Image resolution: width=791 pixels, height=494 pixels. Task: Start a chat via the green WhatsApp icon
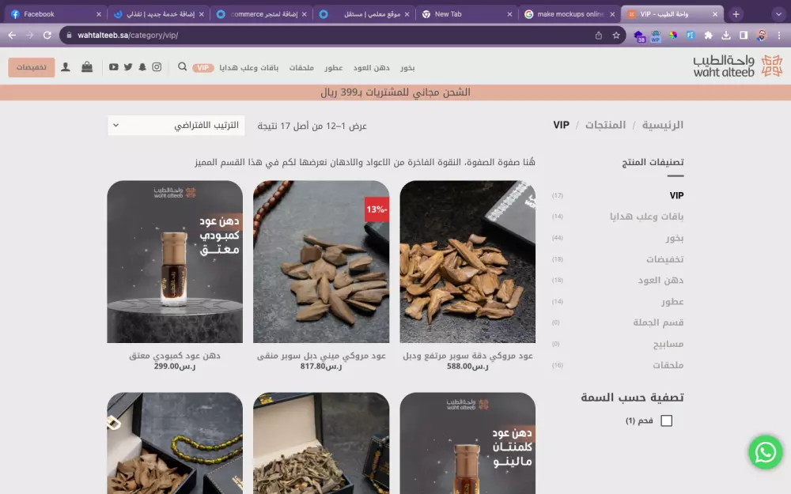(x=765, y=452)
